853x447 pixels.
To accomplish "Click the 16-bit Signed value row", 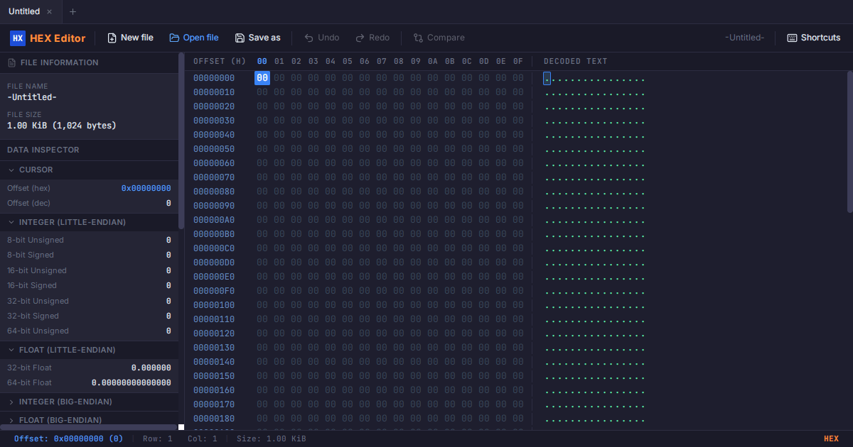I will 89,285.
